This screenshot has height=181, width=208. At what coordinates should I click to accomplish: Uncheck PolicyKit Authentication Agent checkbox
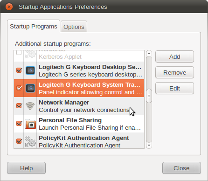[x=19, y=141]
